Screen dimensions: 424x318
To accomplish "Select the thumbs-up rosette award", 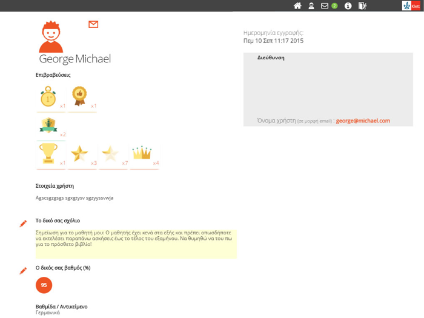I will (79, 96).
